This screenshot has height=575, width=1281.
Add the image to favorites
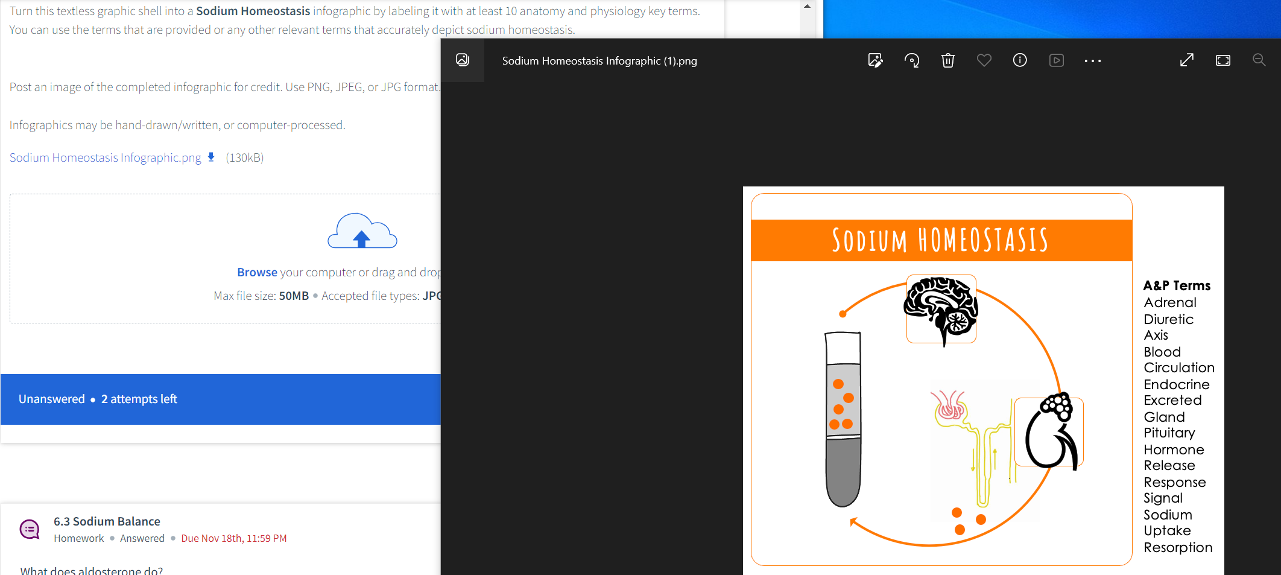(x=984, y=60)
